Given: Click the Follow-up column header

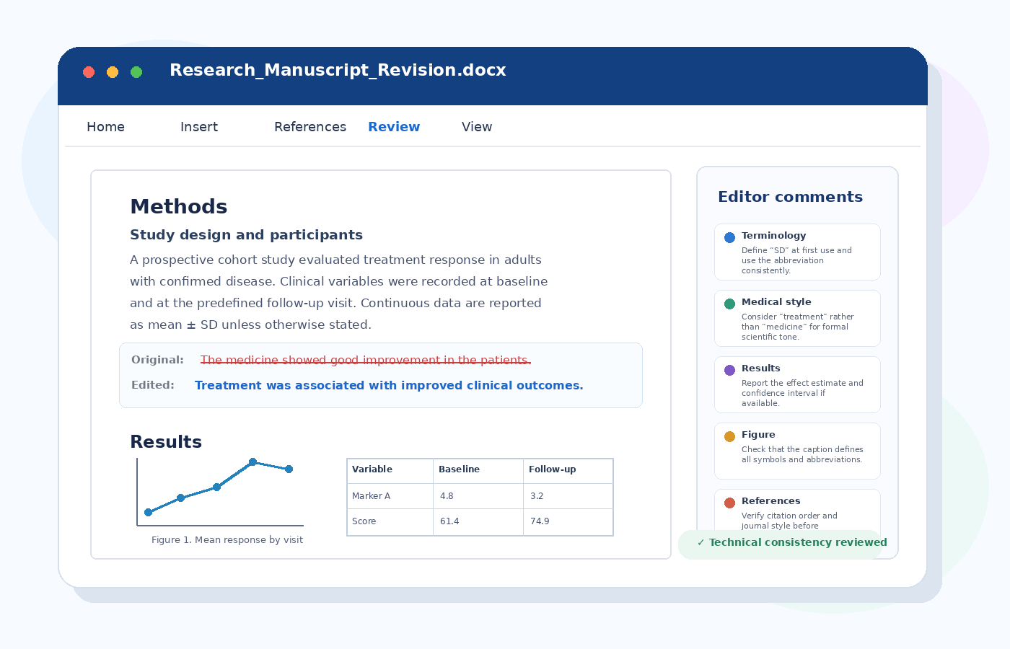Looking at the screenshot, I should [x=568, y=470].
